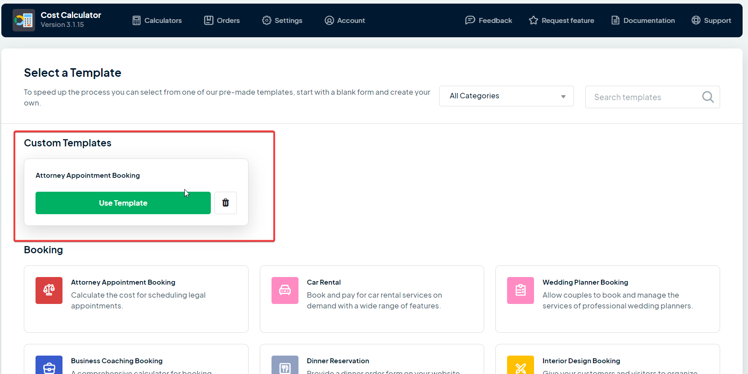
Task: Click the Cost Calculator logo icon
Action: point(24,20)
